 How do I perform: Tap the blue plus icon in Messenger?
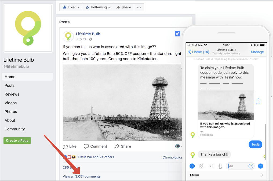[x=192, y=166]
